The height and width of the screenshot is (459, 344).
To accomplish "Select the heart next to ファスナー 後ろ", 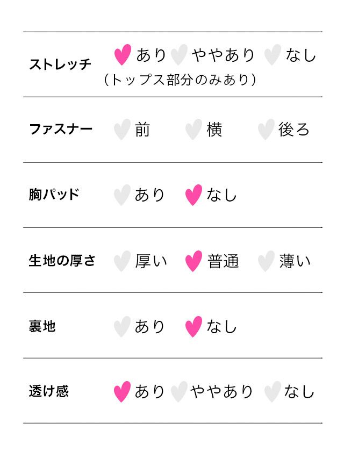I will (266, 130).
